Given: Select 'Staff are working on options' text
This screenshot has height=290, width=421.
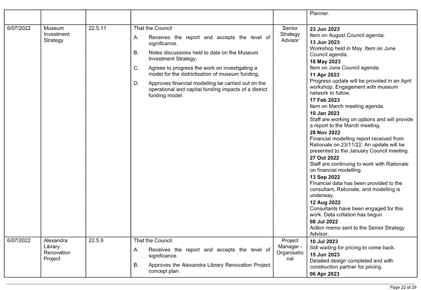Looking at the screenshot, I should [x=343, y=119].
